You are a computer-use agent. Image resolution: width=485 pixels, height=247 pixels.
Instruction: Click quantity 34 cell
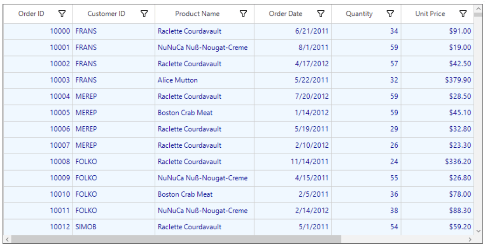click(366, 31)
